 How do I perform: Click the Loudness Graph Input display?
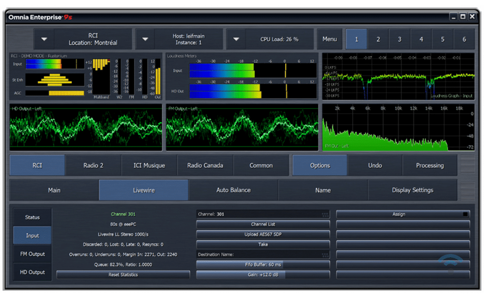tap(398, 76)
